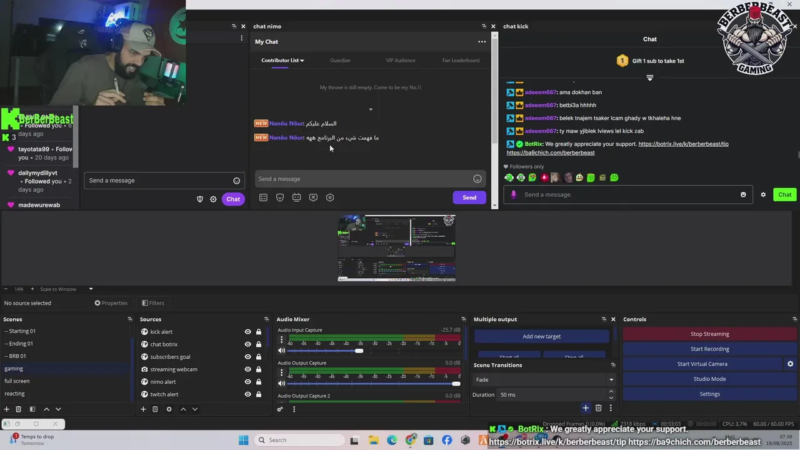Open the three-dot menu next to My Chat
This screenshot has width=800, height=450.
click(482, 42)
